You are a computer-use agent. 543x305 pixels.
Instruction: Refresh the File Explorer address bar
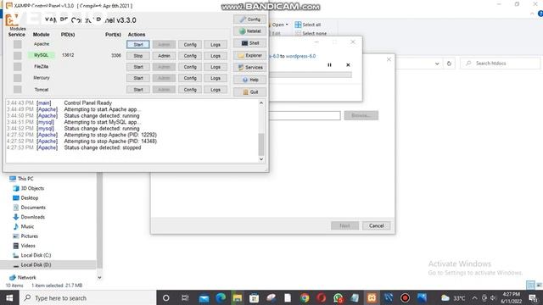point(449,64)
